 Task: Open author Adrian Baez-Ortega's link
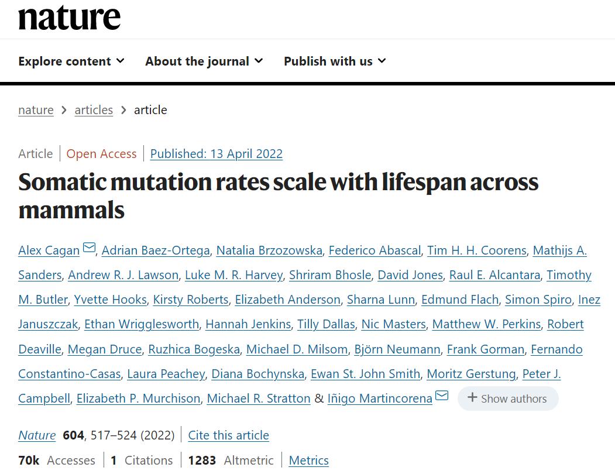click(156, 250)
